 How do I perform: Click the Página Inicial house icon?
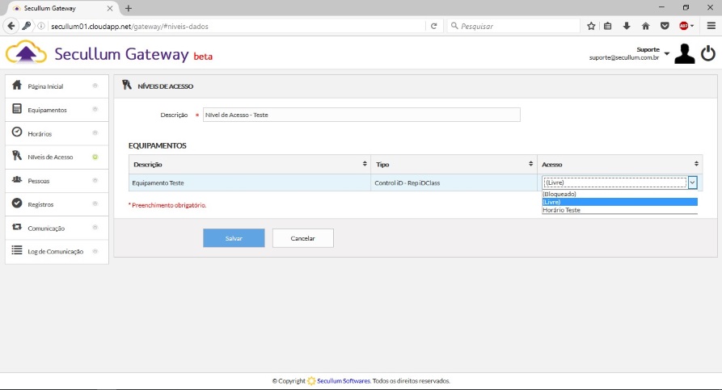[x=16, y=86]
